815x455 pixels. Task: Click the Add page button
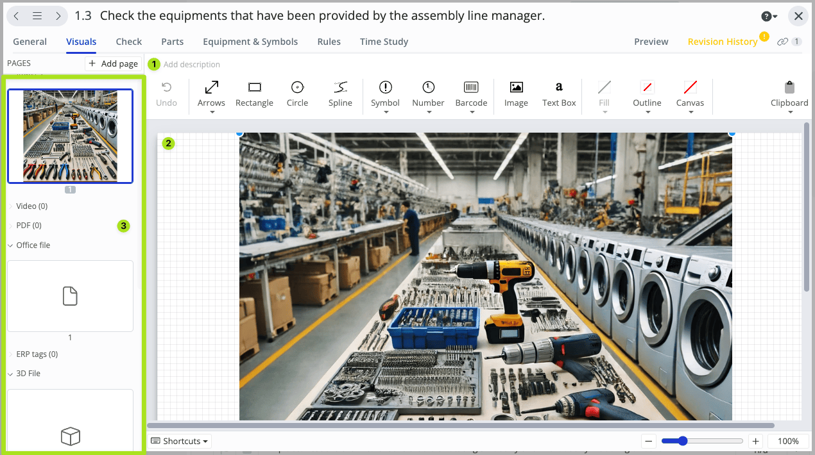point(113,63)
